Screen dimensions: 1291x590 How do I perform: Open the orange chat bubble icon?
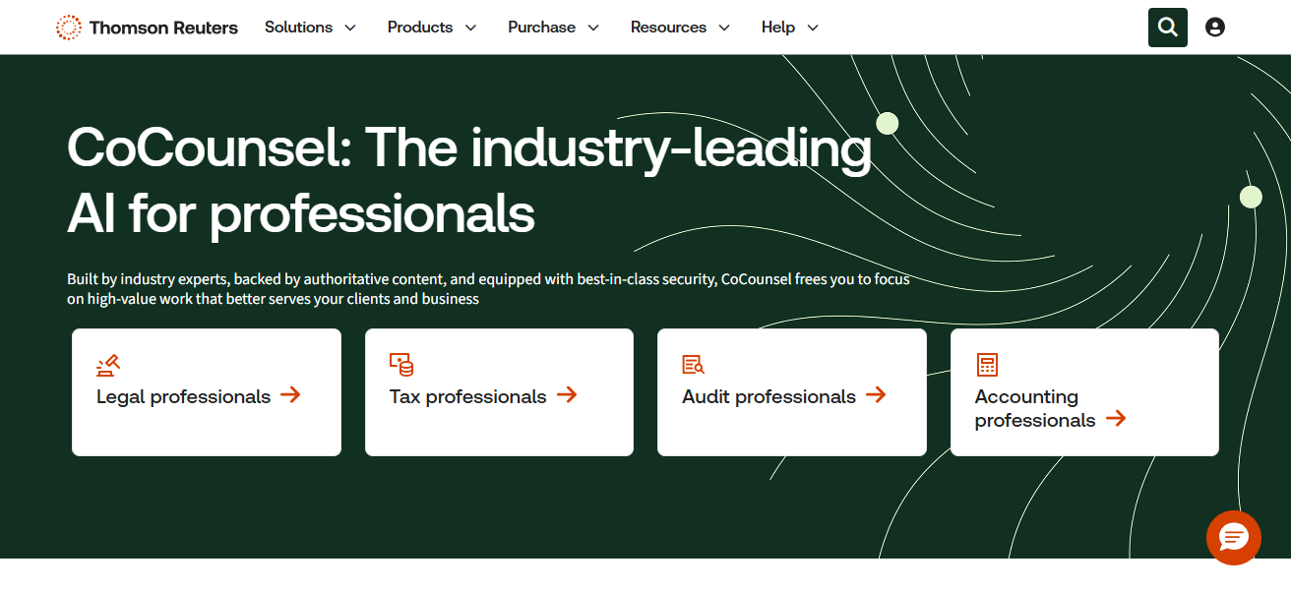coord(1234,538)
